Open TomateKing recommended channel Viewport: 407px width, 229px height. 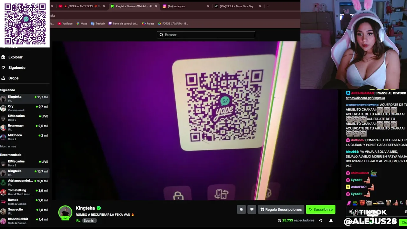click(25, 192)
